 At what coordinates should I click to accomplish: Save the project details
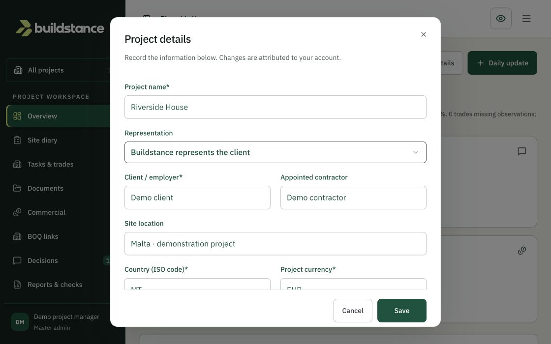coord(401,311)
